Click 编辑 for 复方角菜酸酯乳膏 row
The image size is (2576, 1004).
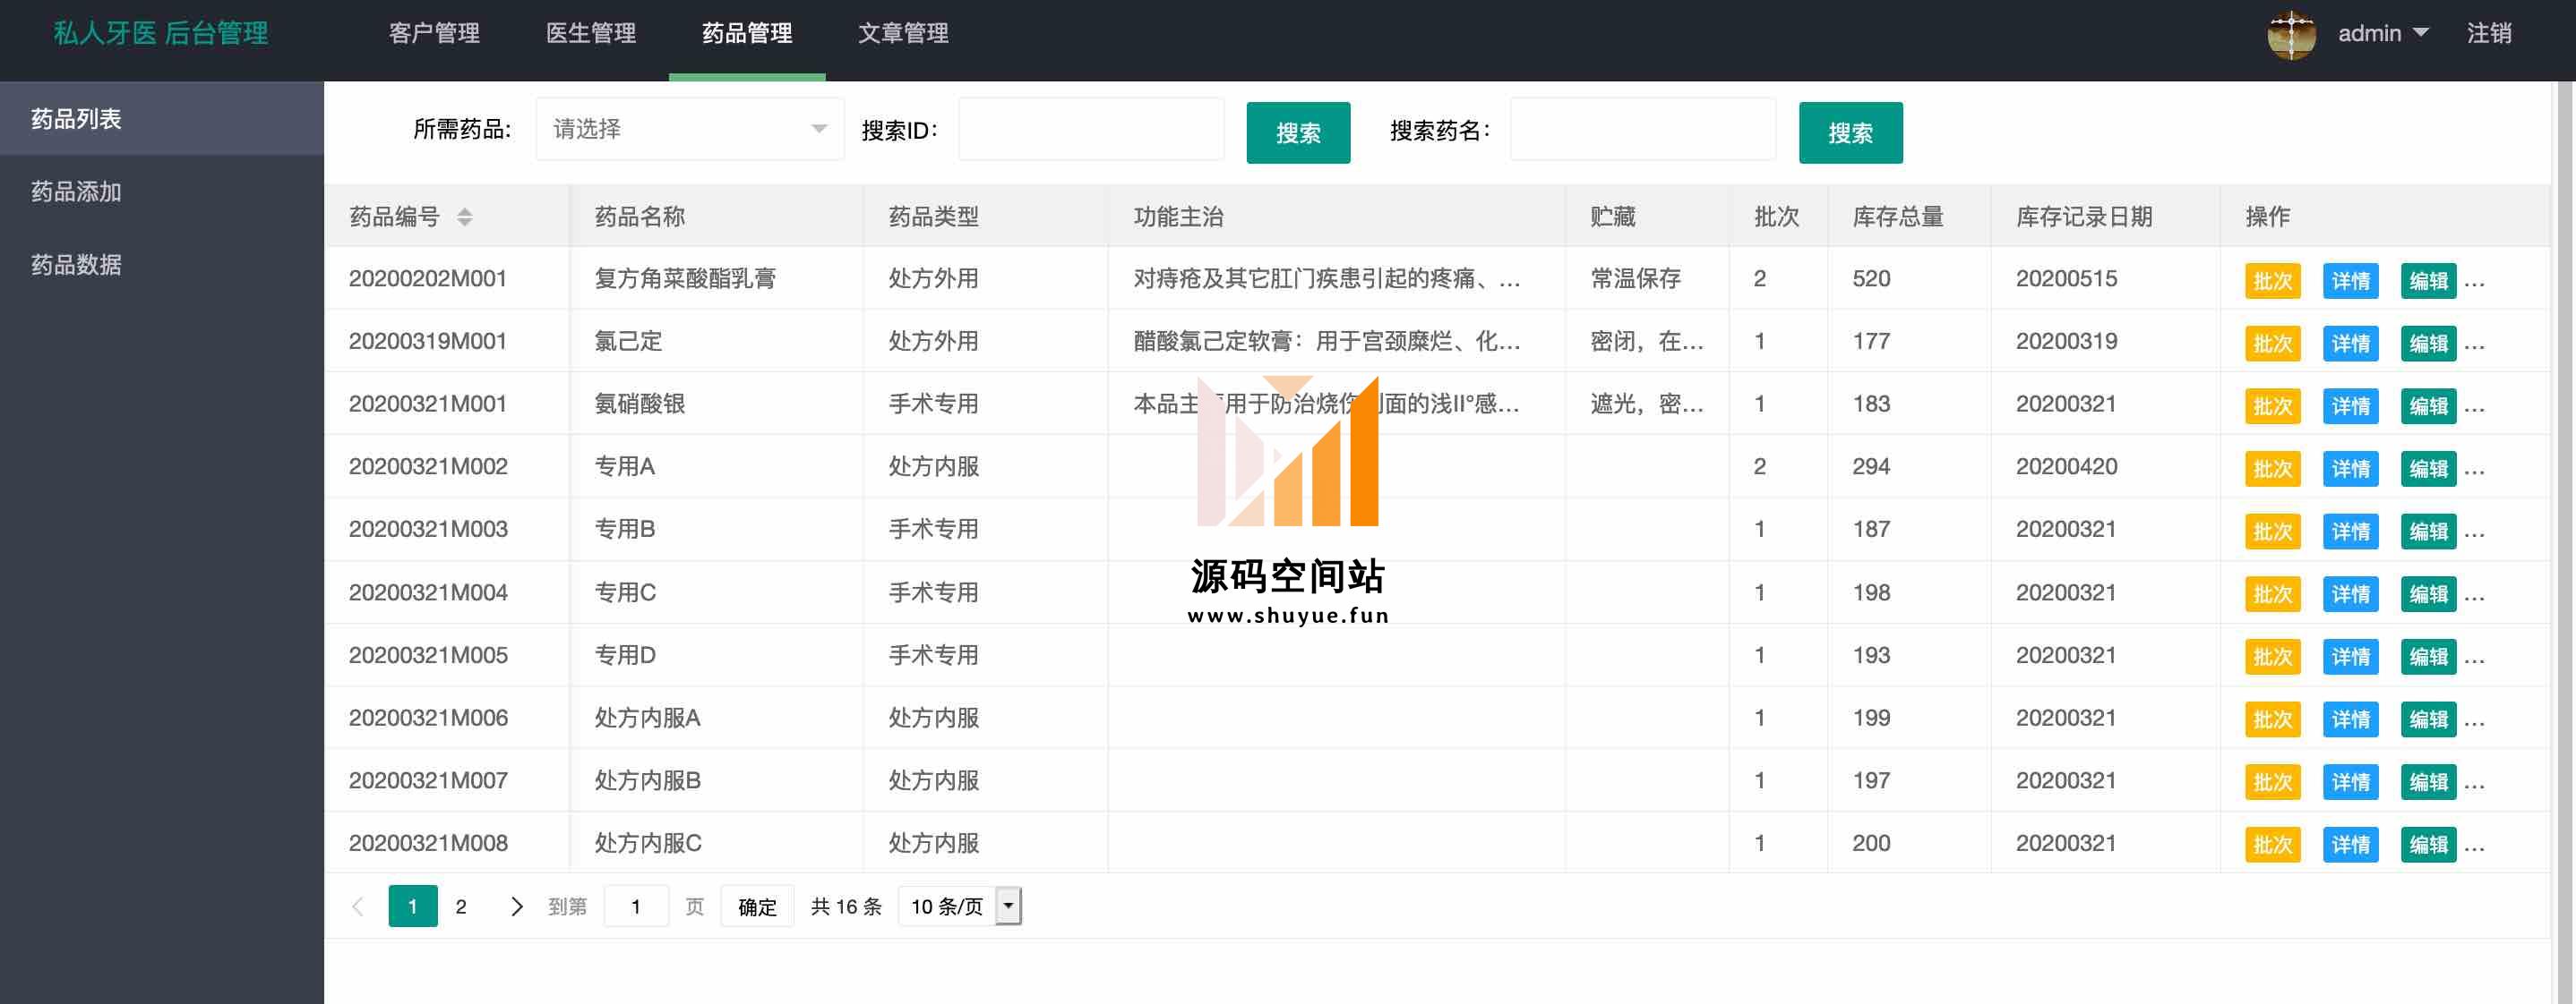[x=2428, y=281]
